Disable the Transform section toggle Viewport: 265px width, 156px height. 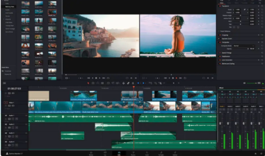pos(220,6)
